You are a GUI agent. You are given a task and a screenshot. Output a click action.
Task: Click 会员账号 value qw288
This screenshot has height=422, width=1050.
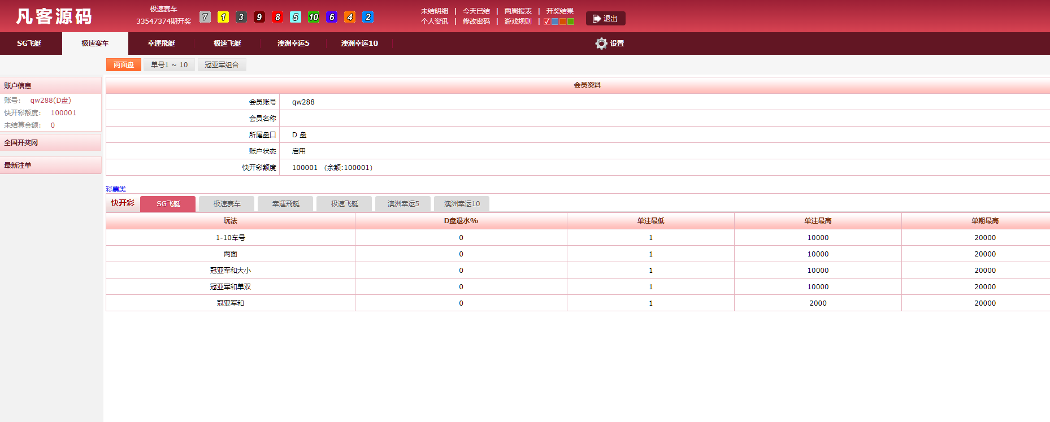(303, 102)
